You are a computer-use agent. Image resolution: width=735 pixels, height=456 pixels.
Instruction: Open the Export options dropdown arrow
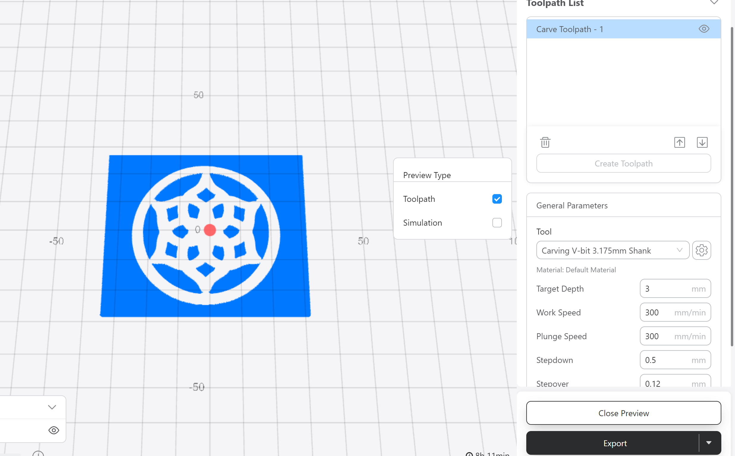[x=709, y=443]
